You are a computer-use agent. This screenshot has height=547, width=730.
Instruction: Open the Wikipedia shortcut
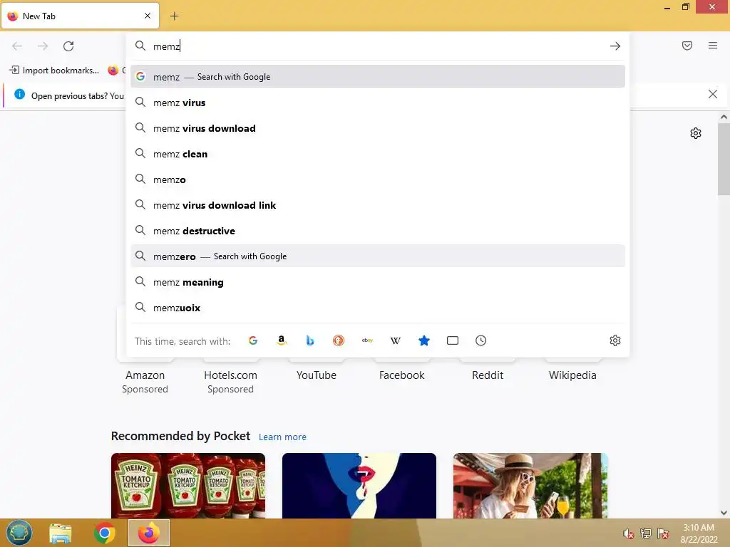tap(572, 375)
